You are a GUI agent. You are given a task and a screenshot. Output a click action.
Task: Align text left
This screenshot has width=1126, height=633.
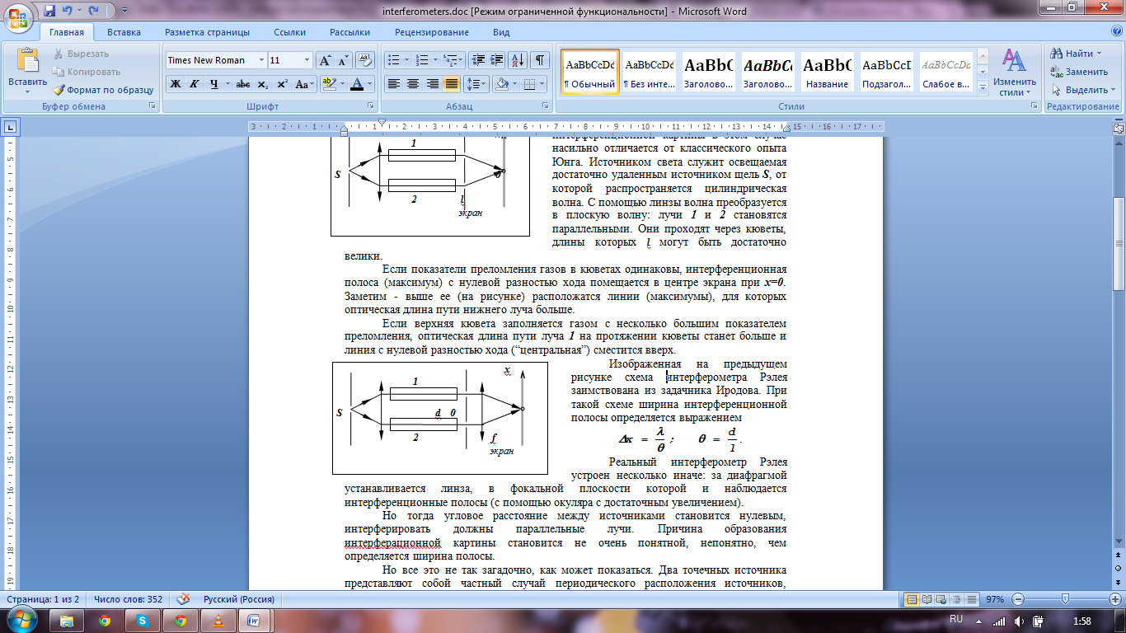pos(394,84)
